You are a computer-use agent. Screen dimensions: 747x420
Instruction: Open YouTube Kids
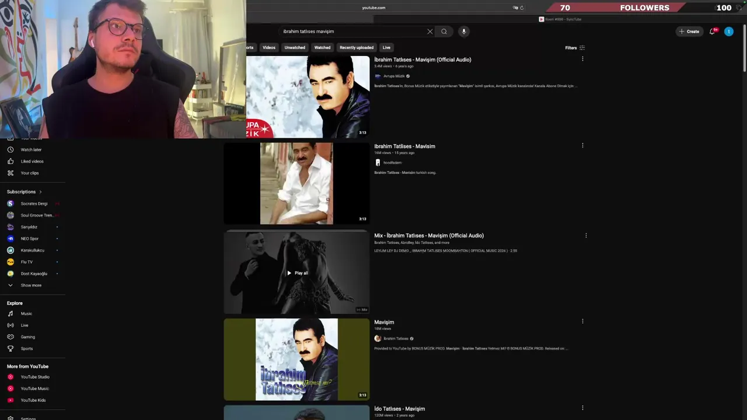(33, 400)
